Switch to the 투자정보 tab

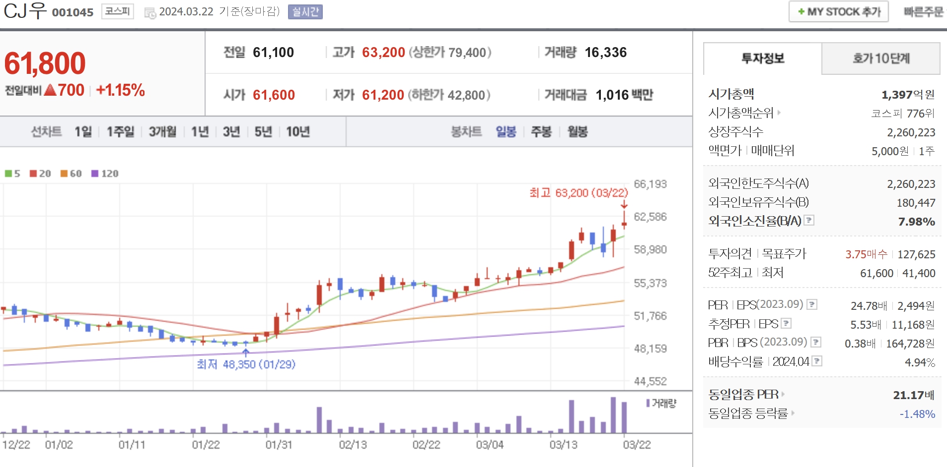point(763,58)
